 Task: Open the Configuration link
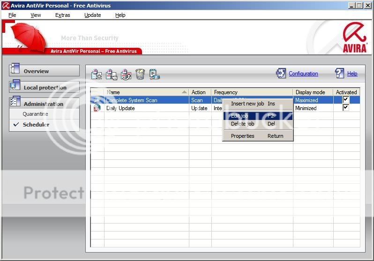[x=303, y=74]
